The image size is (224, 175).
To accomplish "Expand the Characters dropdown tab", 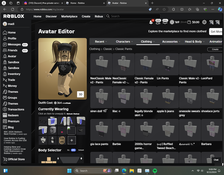I will 124,42.
